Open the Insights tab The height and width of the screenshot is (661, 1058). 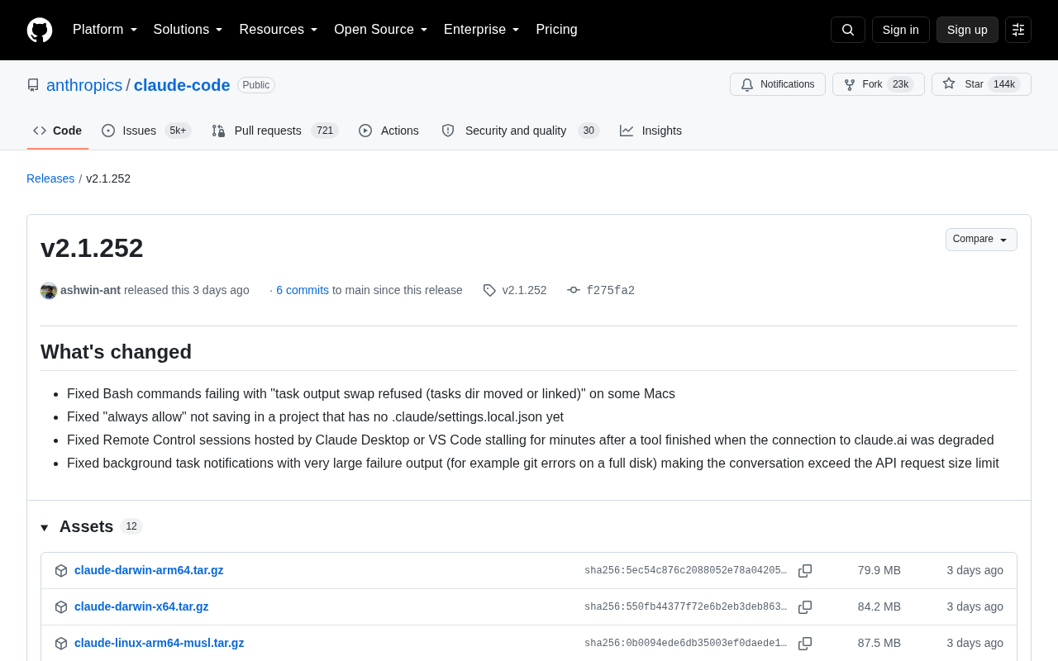tap(651, 131)
